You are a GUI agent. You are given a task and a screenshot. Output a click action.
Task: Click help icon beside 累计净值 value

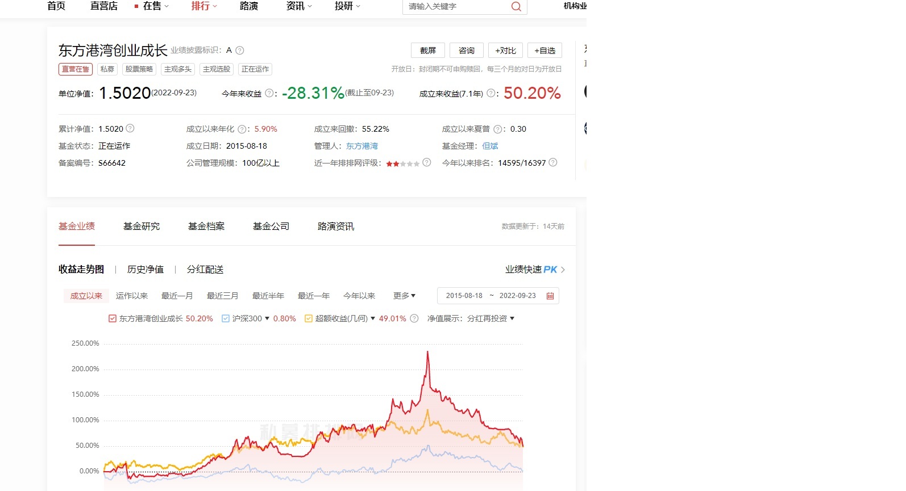coord(130,128)
